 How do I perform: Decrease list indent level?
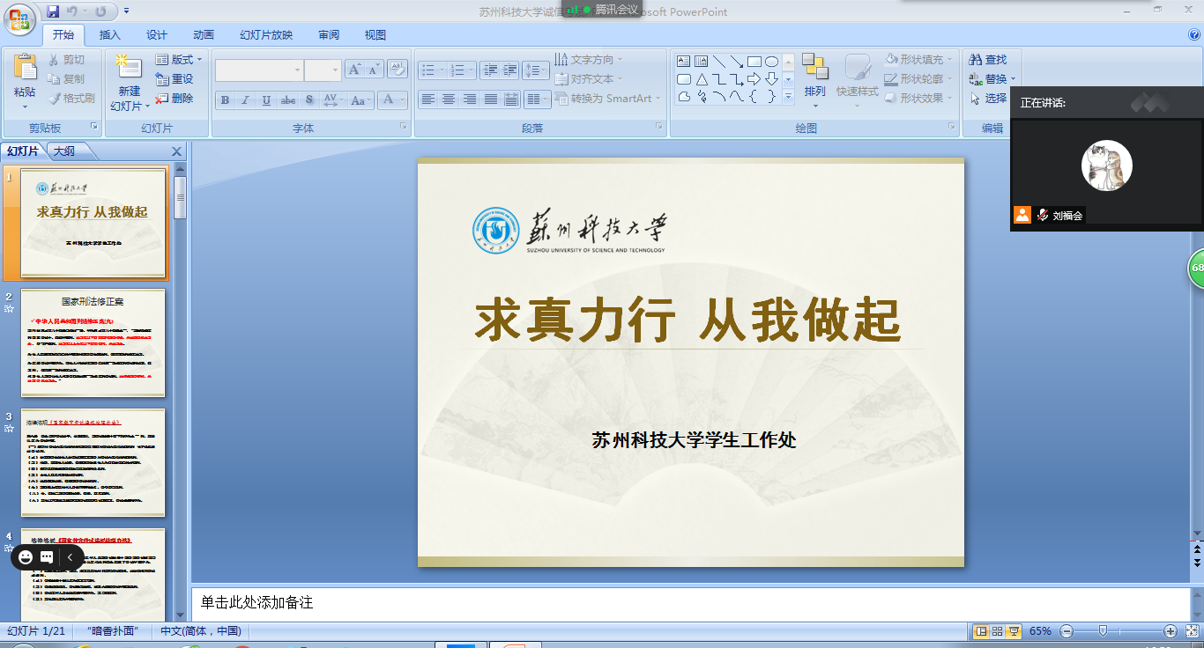490,70
